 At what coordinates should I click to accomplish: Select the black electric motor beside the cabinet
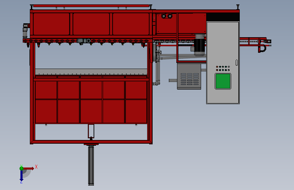click(199, 45)
